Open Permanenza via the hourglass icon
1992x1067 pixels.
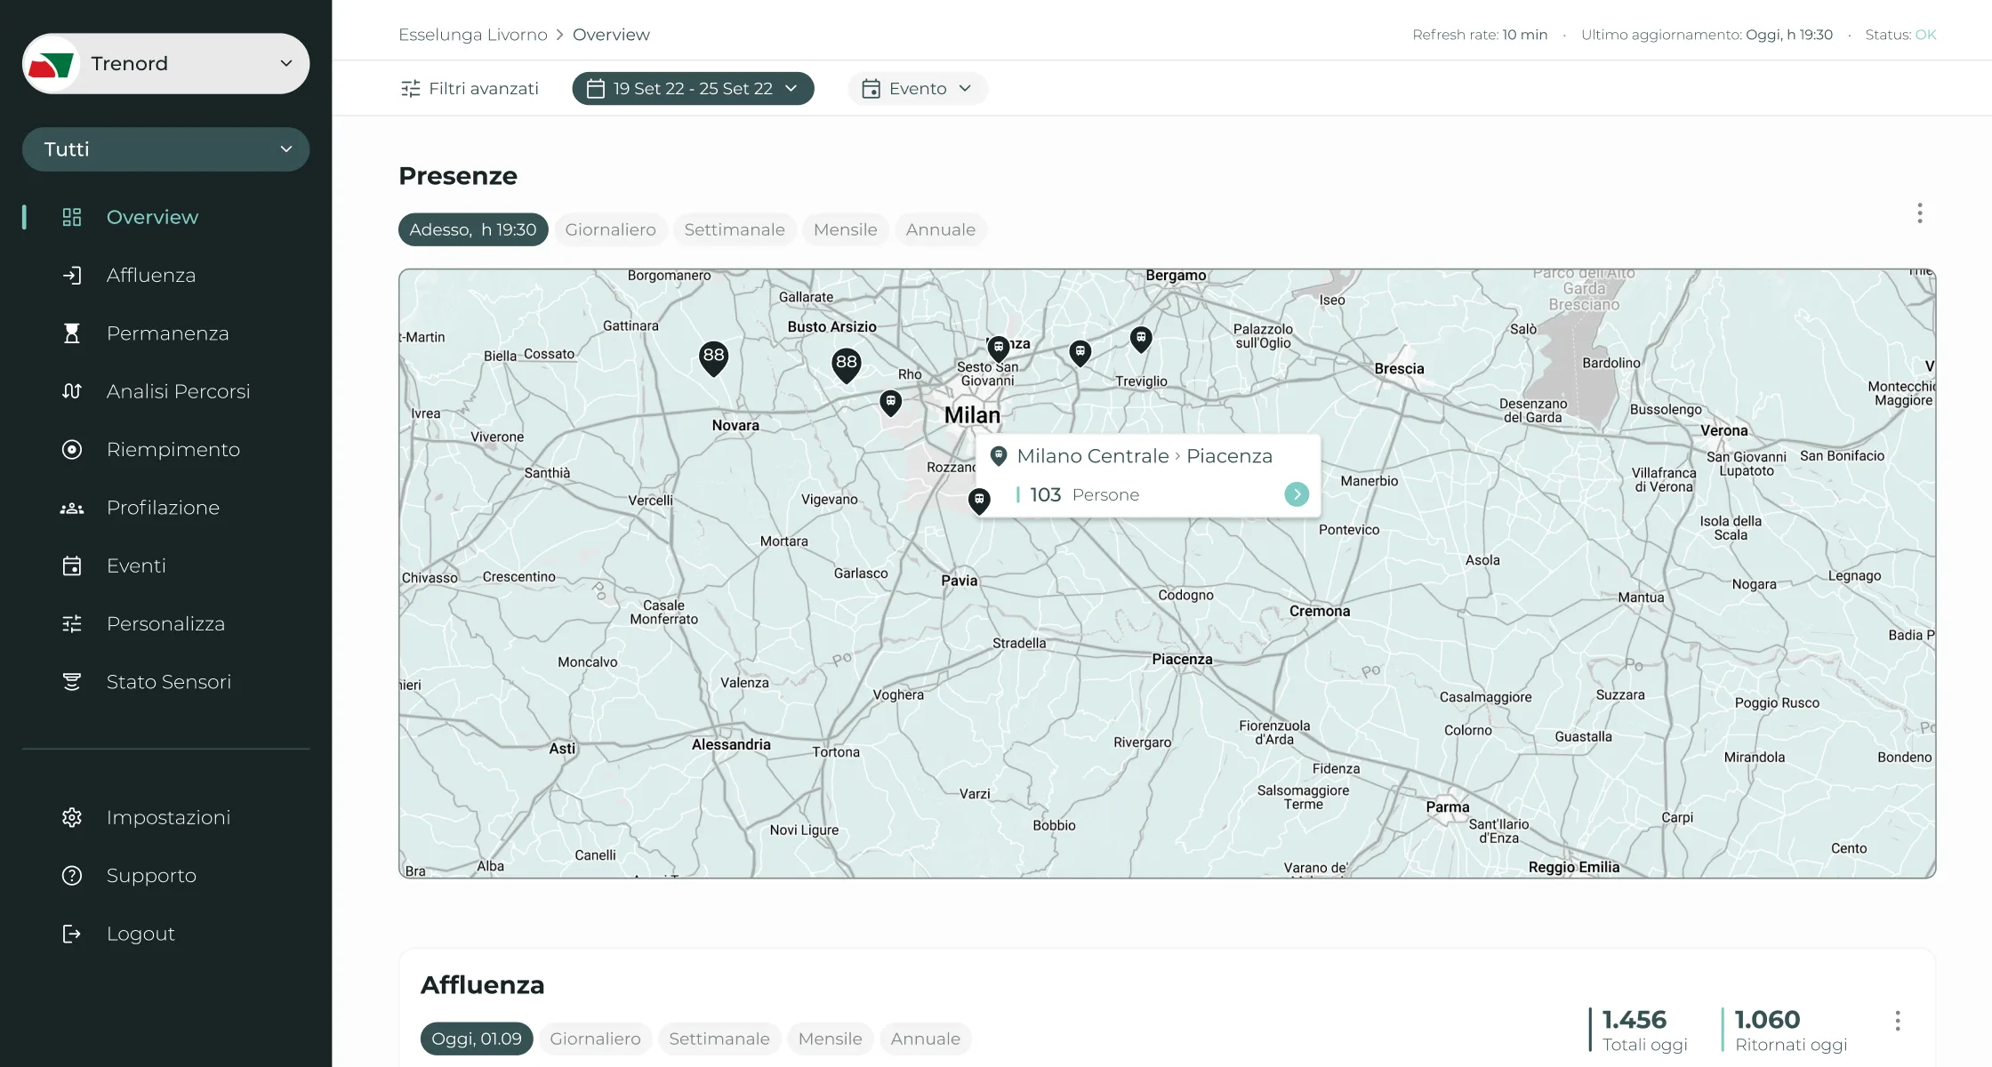click(x=71, y=333)
